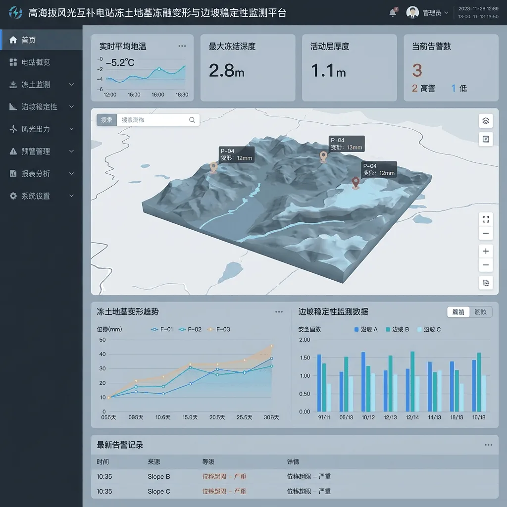This screenshot has width=507, height=507.
Task: Select the 首页 home menu item
Action: 42,40
